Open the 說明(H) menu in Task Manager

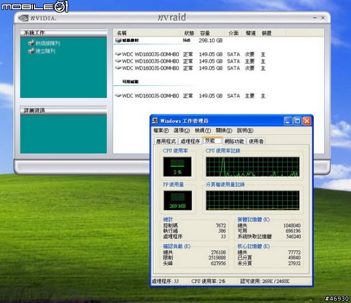coord(245,130)
